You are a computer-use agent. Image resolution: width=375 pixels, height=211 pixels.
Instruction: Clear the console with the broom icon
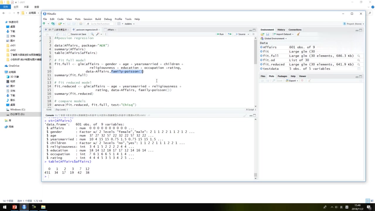click(x=245, y=115)
